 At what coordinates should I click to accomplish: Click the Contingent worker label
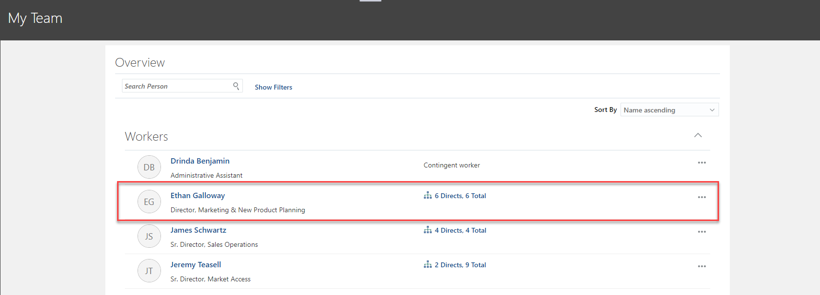pos(452,165)
